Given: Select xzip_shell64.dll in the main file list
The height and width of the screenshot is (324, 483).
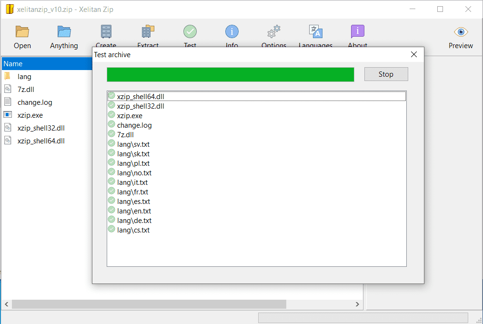Looking at the screenshot, I should click(41, 141).
